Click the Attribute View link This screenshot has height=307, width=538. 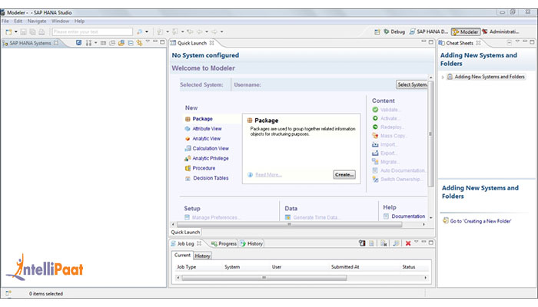click(207, 128)
